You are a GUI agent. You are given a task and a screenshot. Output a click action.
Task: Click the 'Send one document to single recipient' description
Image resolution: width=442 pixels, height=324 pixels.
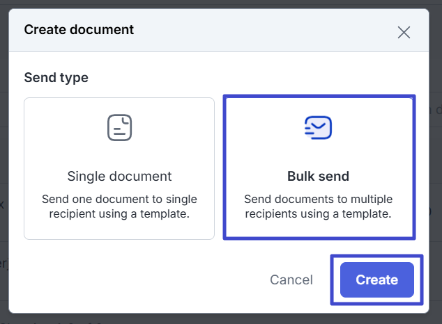click(x=119, y=206)
